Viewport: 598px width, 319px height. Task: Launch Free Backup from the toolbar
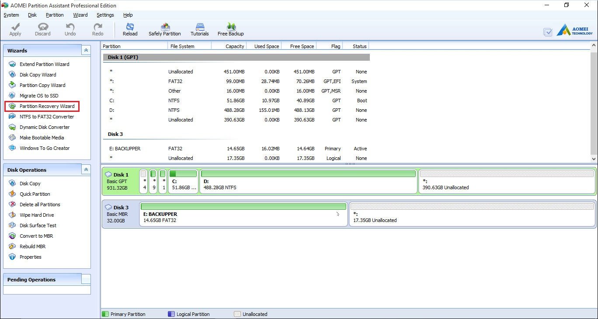pos(231,29)
